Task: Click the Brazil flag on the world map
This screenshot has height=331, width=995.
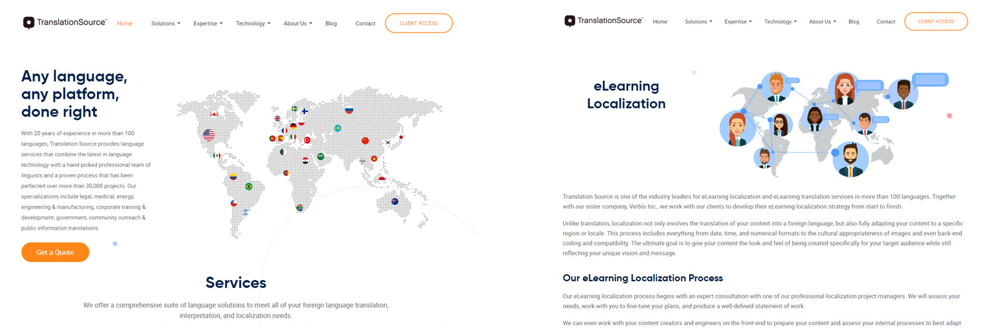Action: click(x=249, y=187)
